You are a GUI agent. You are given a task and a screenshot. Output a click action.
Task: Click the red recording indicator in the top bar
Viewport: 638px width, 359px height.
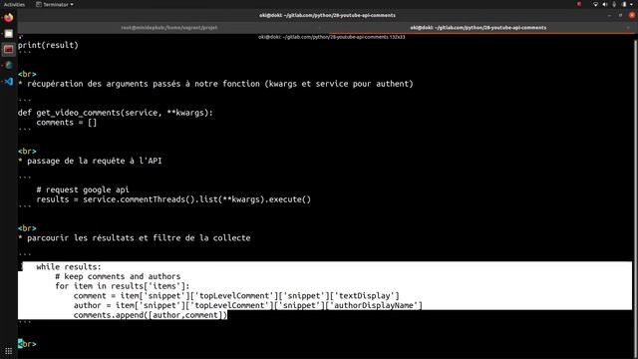[x=579, y=4]
